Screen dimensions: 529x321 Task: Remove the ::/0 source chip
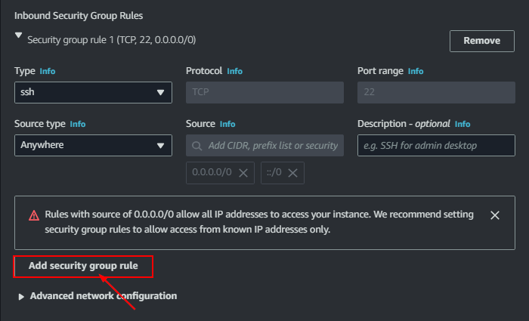click(x=293, y=173)
